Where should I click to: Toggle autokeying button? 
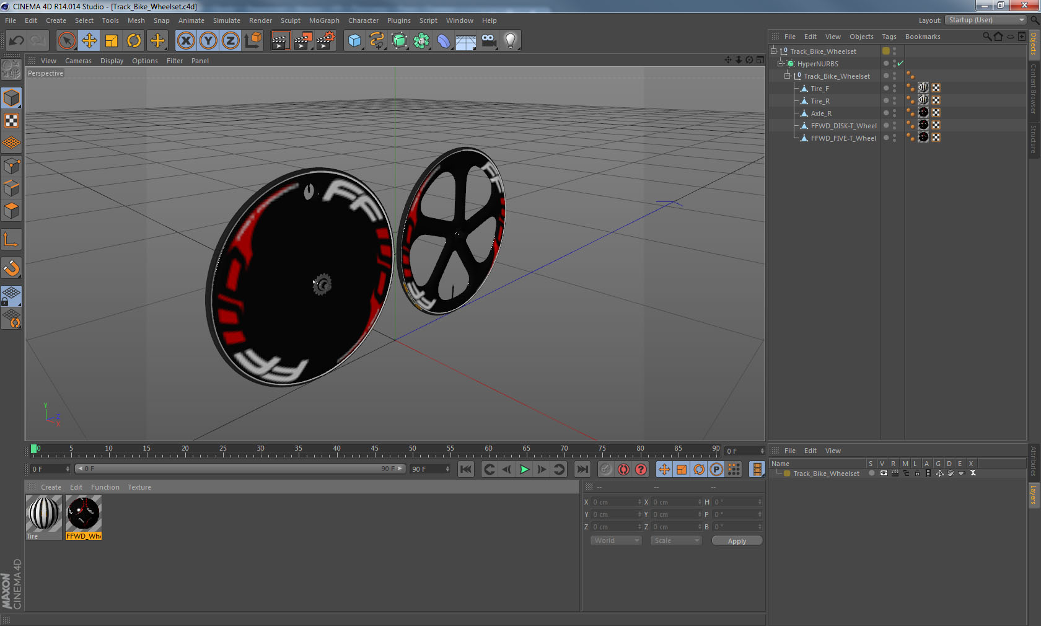pyautogui.click(x=623, y=469)
